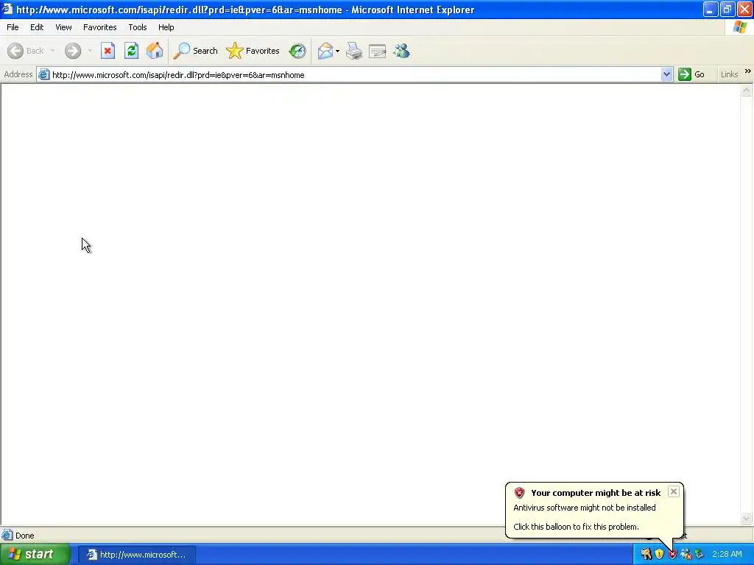This screenshot has width=754, height=565.
Task: Show browsing History icon
Action: point(297,51)
